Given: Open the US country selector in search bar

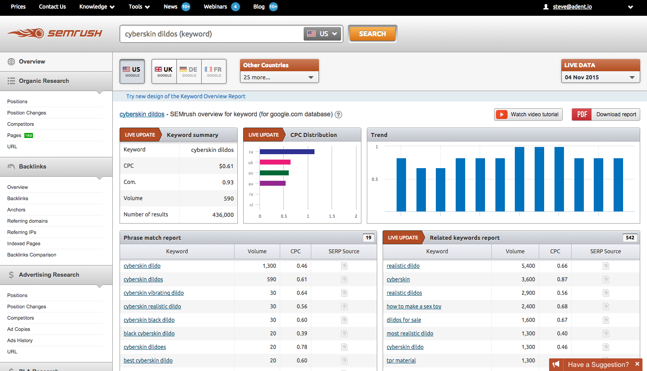Looking at the screenshot, I should click(x=322, y=34).
